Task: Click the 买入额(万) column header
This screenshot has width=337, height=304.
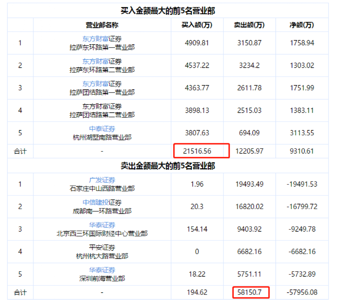Action: click(x=197, y=25)
